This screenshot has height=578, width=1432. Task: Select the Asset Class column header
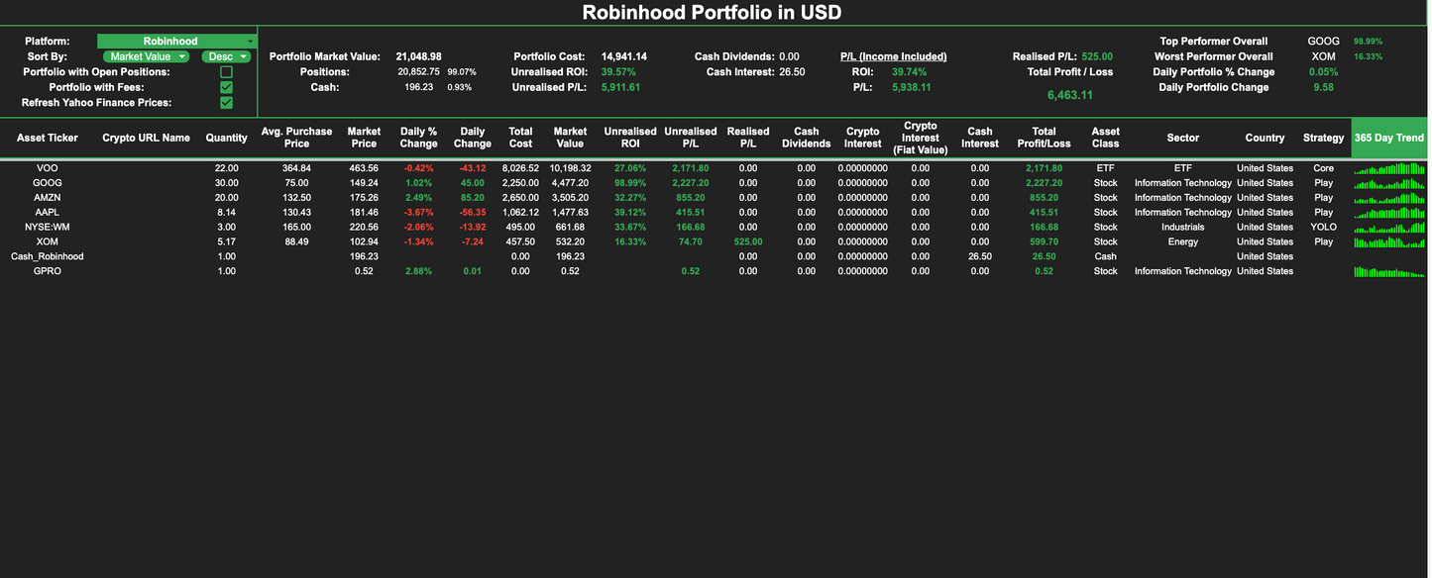tap(1106, 138)
